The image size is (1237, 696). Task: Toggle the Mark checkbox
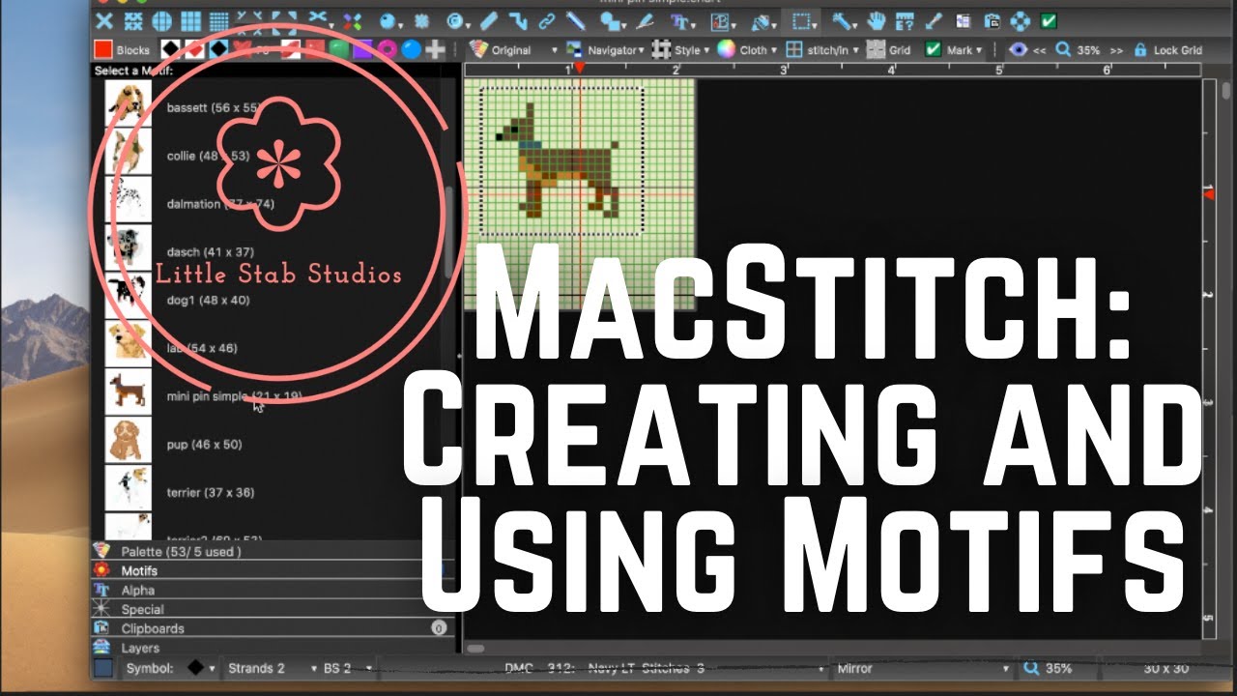(933, 49)
